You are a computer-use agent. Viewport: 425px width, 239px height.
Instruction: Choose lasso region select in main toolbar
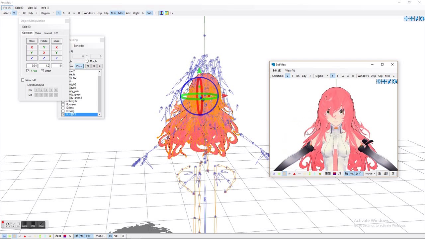64,13
